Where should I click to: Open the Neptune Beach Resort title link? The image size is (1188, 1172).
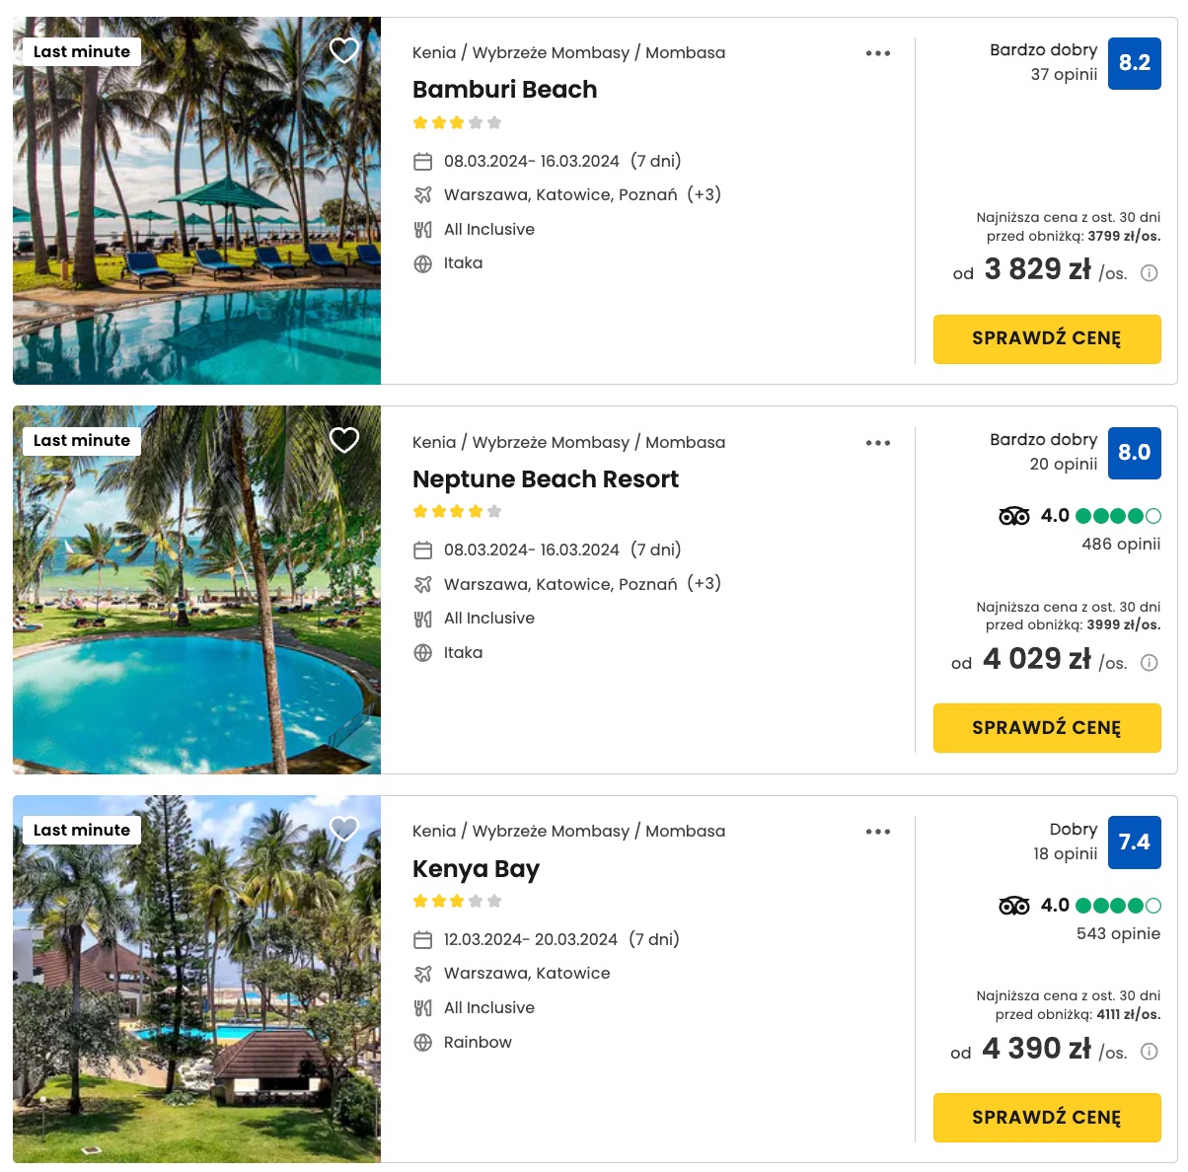click(546, 479)
